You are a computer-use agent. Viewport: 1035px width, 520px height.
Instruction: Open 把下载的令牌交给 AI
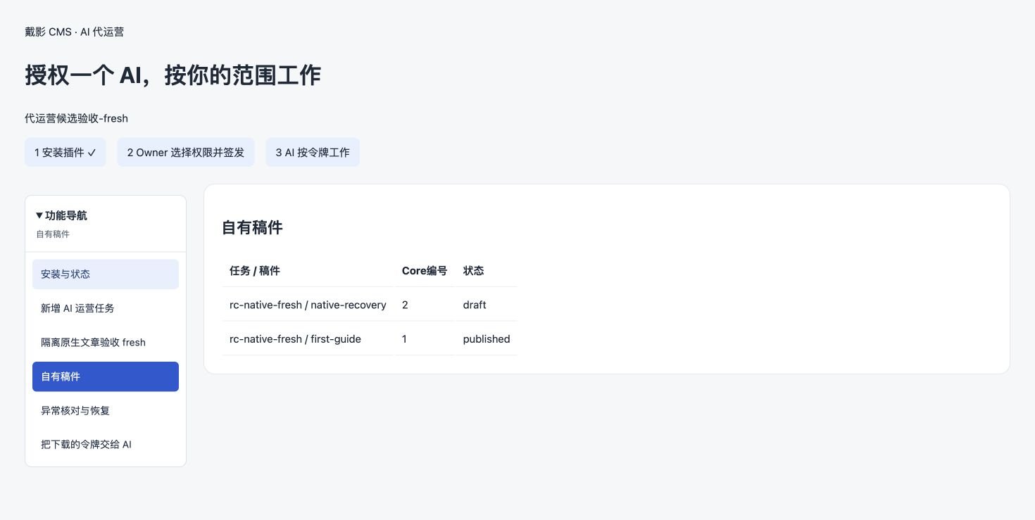coord(106,445)
